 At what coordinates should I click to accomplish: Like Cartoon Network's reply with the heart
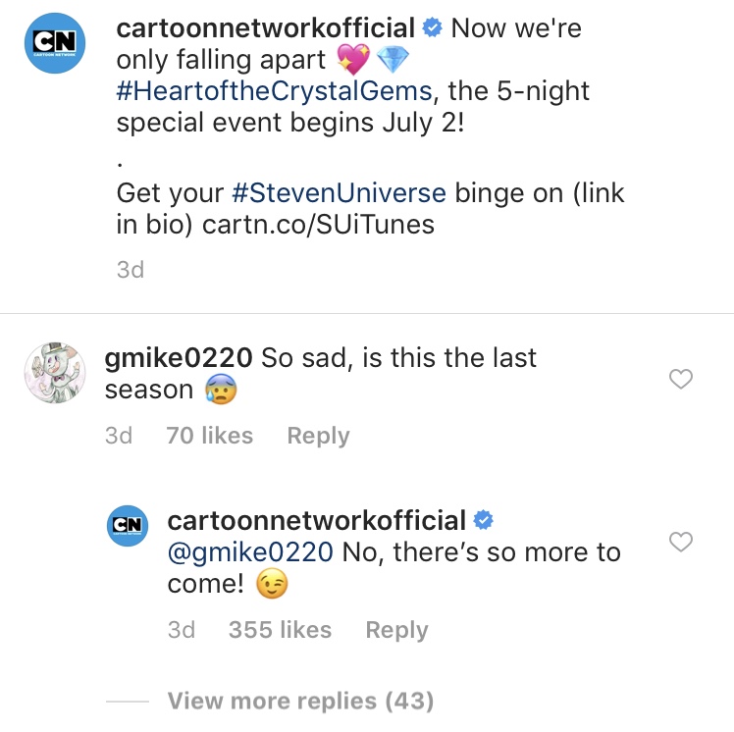pyautogui.click(x=680, y=542)
